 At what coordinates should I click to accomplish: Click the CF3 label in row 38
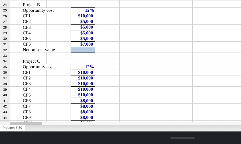click(27, 84)
